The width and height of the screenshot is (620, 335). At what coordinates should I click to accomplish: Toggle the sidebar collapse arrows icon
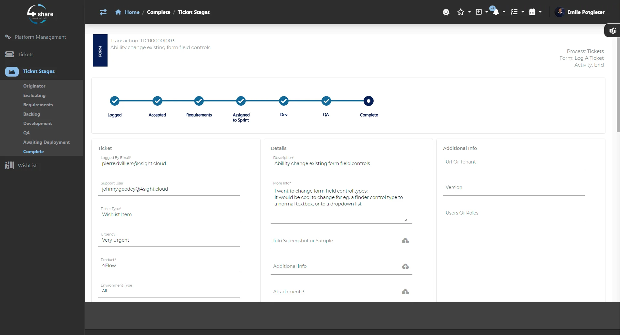click(103, 12)
